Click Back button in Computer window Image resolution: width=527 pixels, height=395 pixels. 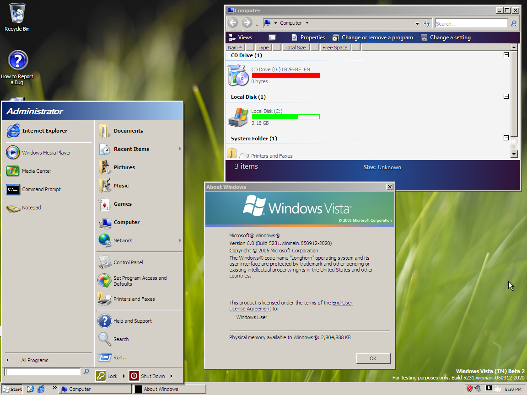click(232, 23)
